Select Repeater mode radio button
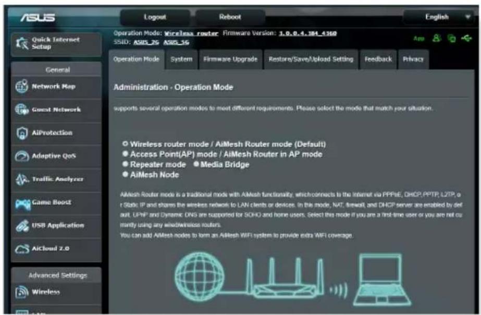 [x=125, y=164]
